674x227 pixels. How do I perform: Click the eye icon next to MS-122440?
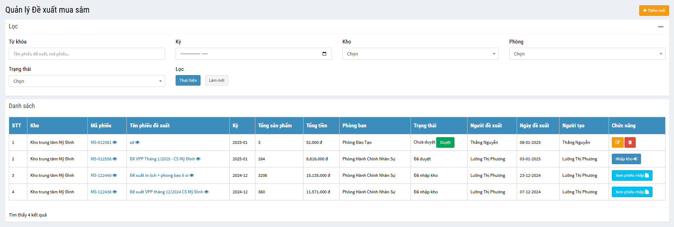pyautogui.click(x=115, y=175)
